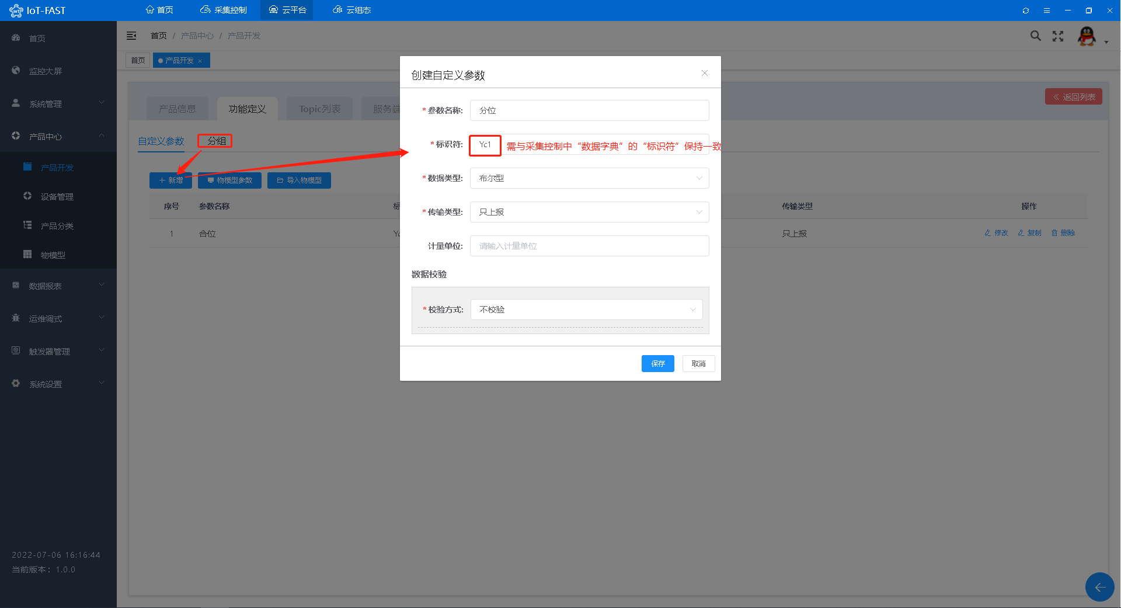The height and width of the screenshot is (608, 1121).
Task: Click the 设备管理 icon in sidebar
Action: point(27,196)
